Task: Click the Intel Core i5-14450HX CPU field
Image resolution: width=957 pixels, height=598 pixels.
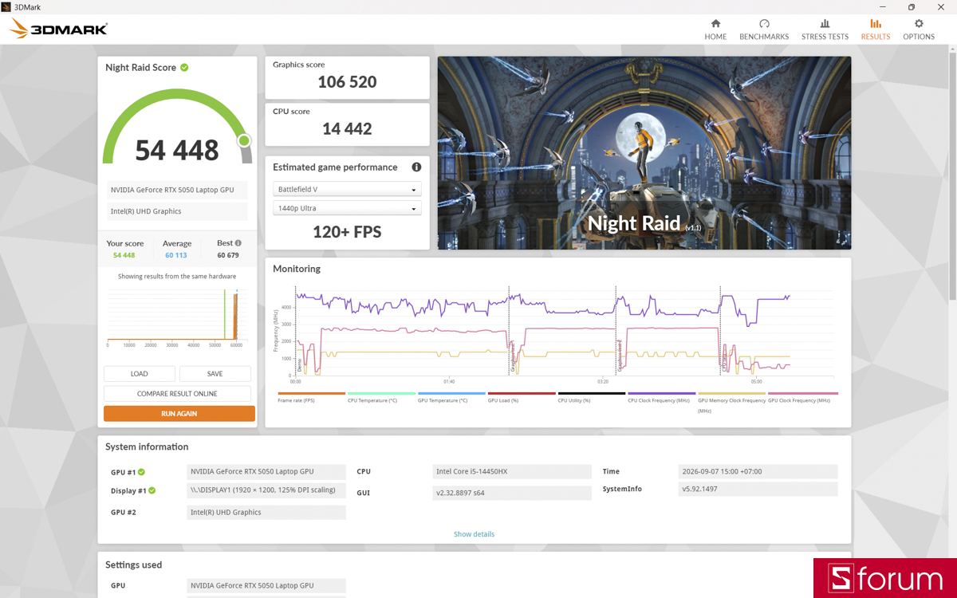Action: tap(511, 472)
